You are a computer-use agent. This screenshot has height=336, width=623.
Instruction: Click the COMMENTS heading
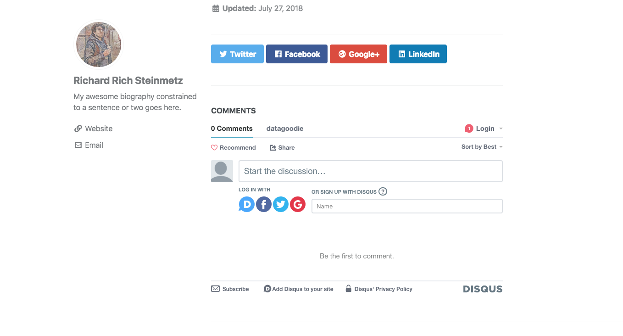[x=234, y=111]
